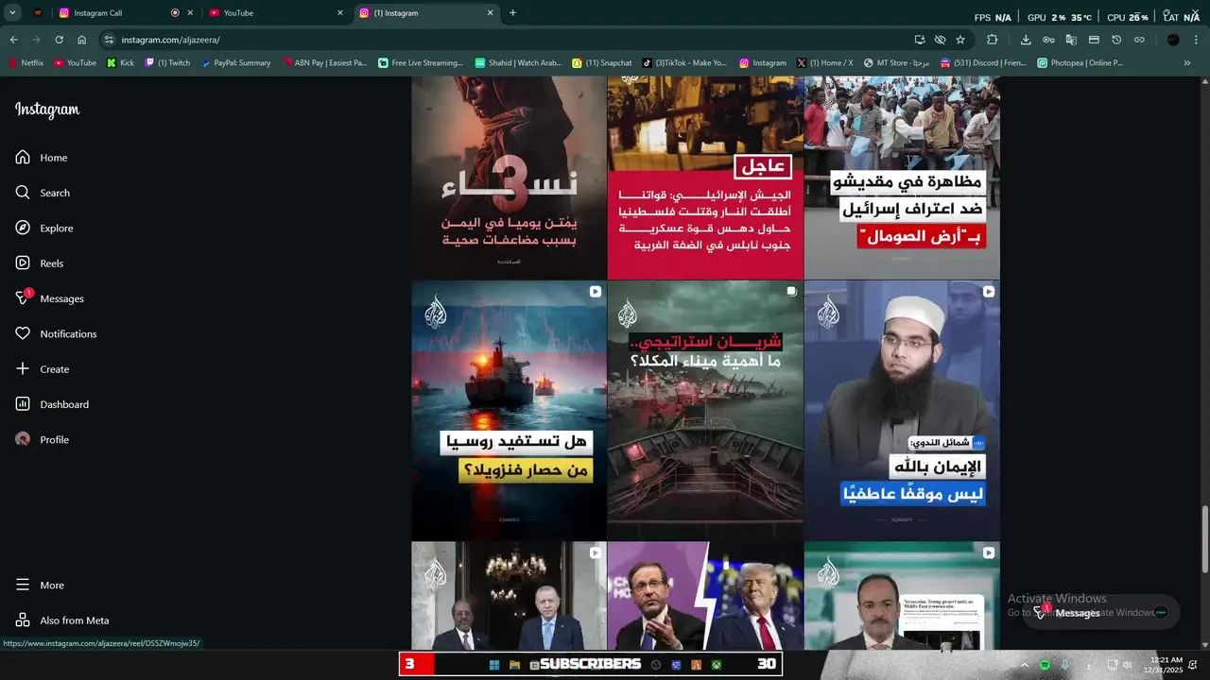Expand the More menu in sidebar

(x=40, y=586)
